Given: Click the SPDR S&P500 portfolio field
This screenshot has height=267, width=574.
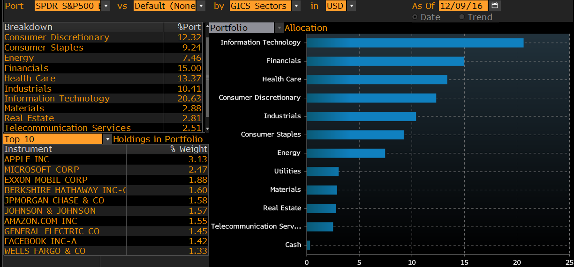Looking at the screenshot, I should coord(68,6).
